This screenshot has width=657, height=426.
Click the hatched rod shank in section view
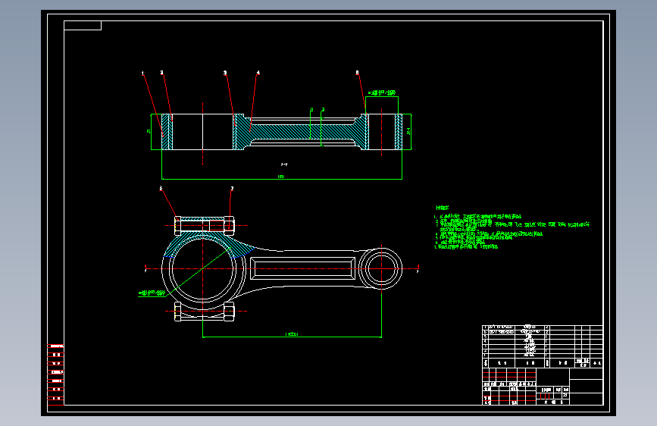point(302,132)
